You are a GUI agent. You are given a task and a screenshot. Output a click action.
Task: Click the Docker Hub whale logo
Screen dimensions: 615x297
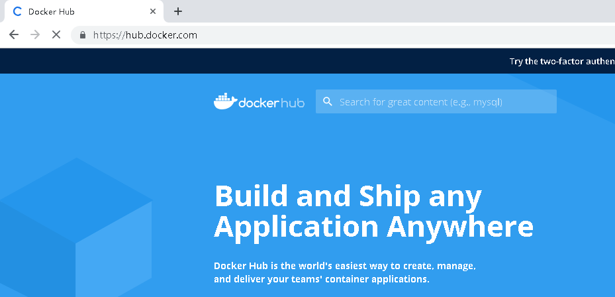259,101
